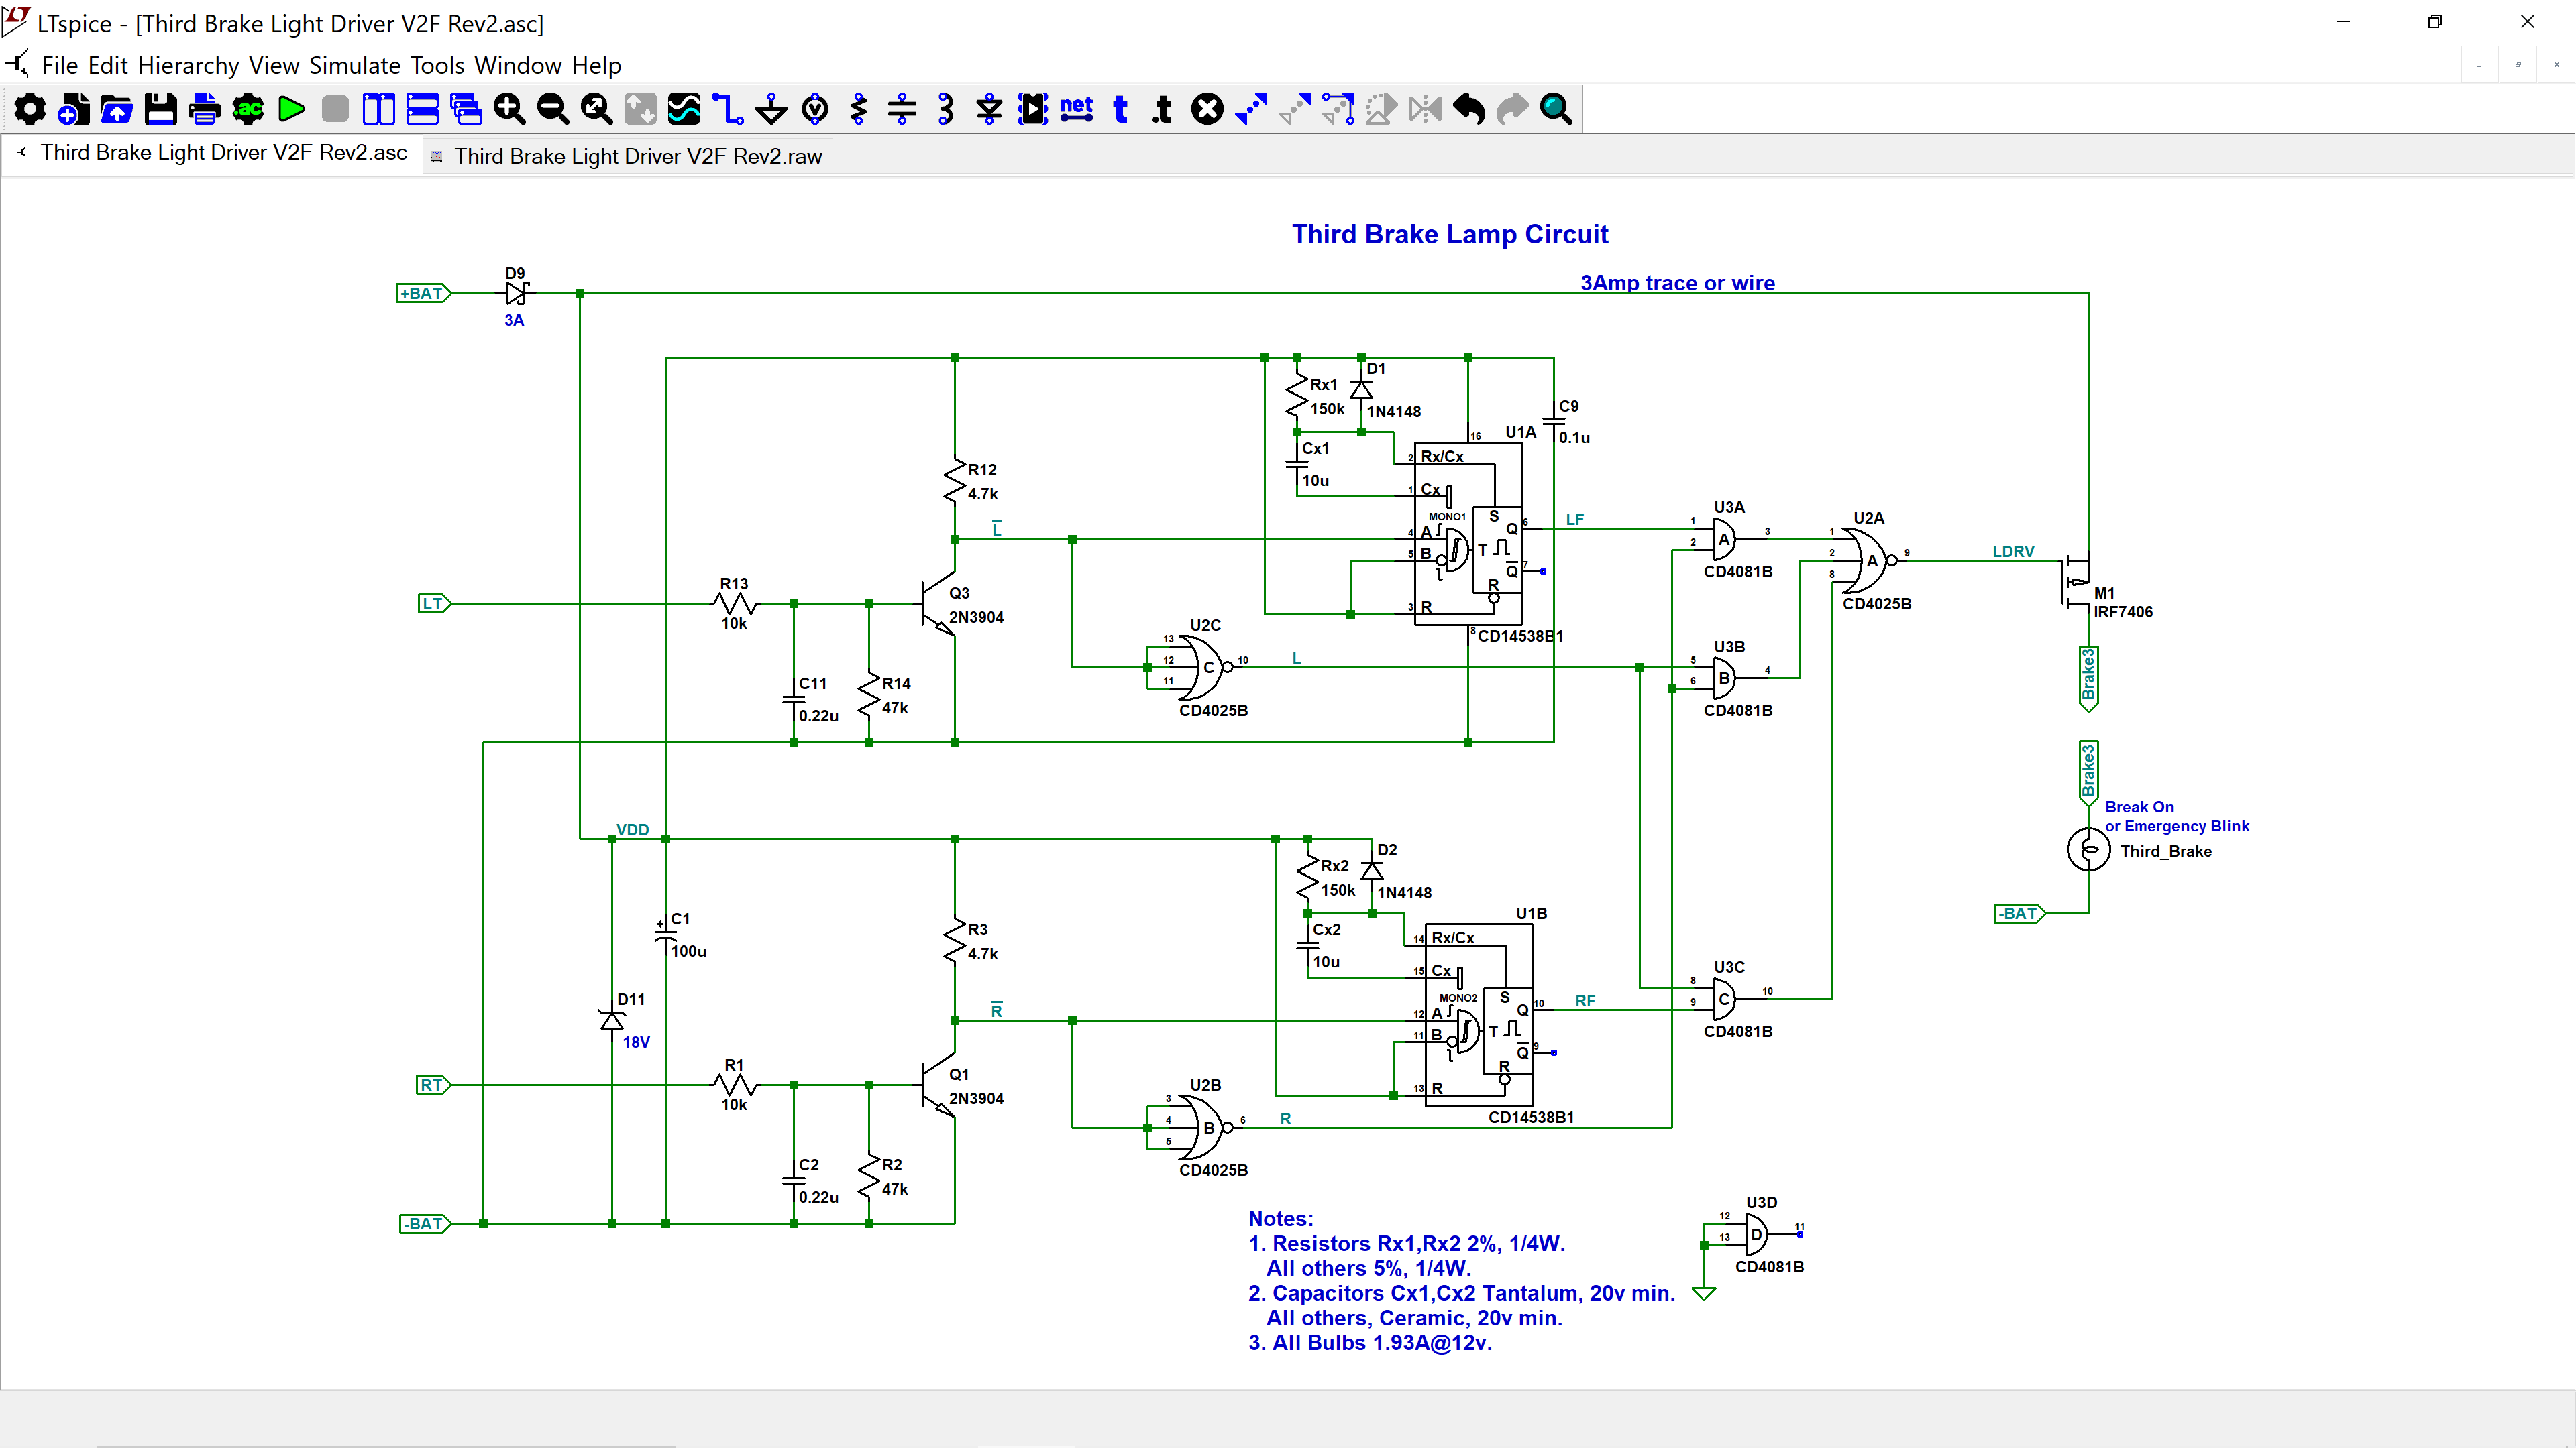Place a net label

tap(1076, 109)
